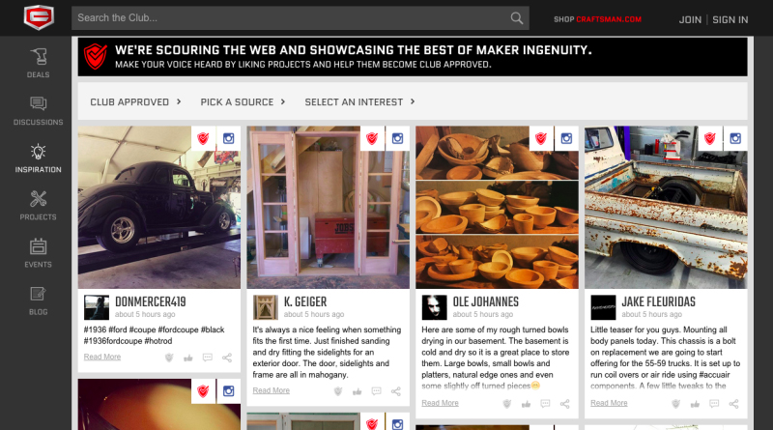The width and height of the screenshot is (773, 430).
Task: Expand the Pick a Source dropdown
Action: tap(243, 102)
